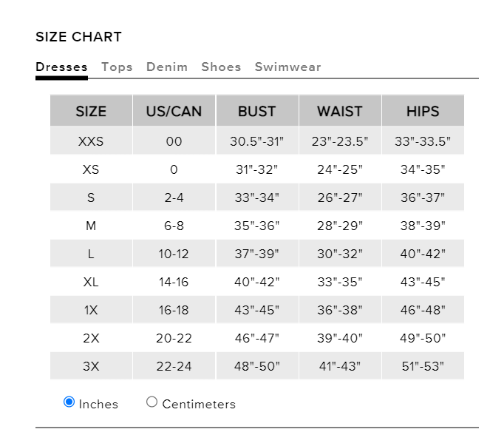490x432 pixels.
Task: Click the WAIST column header
Action: [340, 112]
